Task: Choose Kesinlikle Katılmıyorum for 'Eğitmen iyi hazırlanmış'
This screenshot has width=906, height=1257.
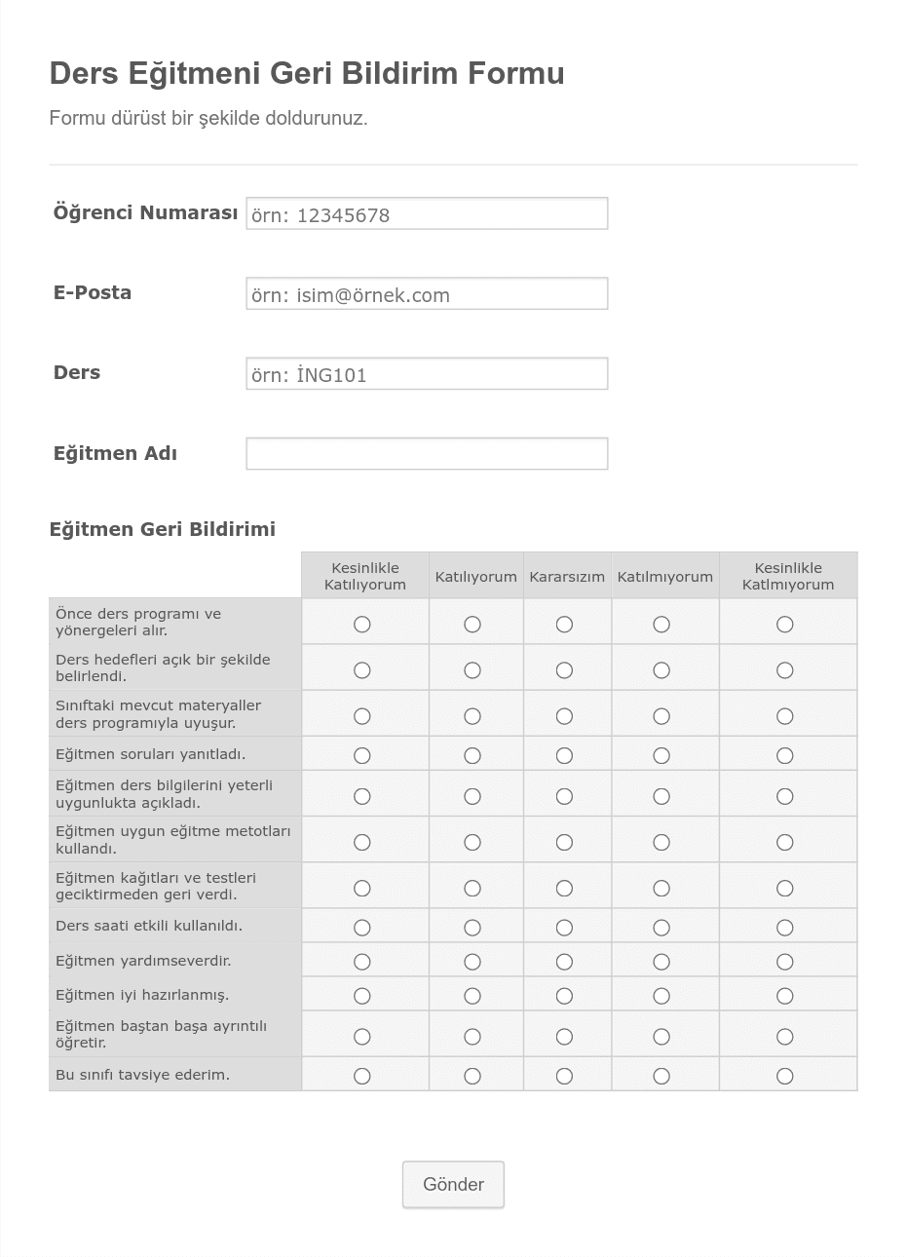Action: coord(785,996)
